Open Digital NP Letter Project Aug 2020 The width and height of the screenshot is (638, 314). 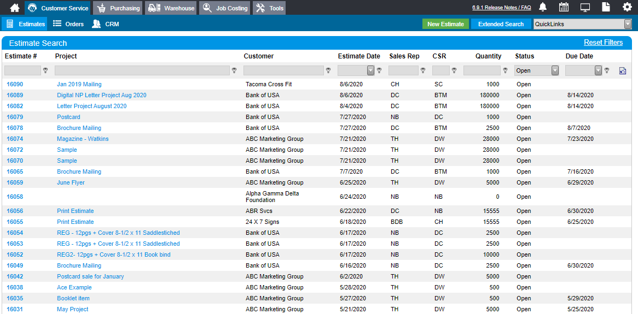101,95
